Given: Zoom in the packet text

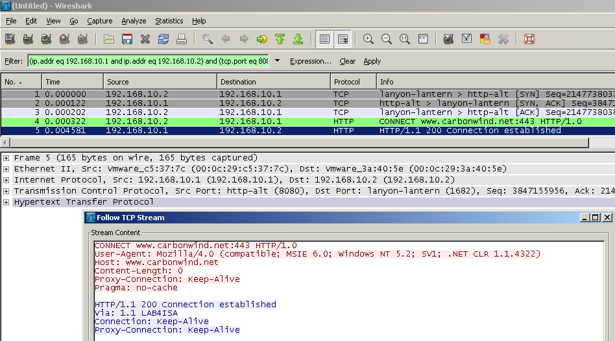Looking at the screenshot, I should [x=368, y=39].
